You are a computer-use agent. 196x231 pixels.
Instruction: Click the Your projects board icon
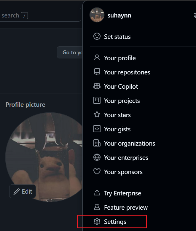coord(97,101)
